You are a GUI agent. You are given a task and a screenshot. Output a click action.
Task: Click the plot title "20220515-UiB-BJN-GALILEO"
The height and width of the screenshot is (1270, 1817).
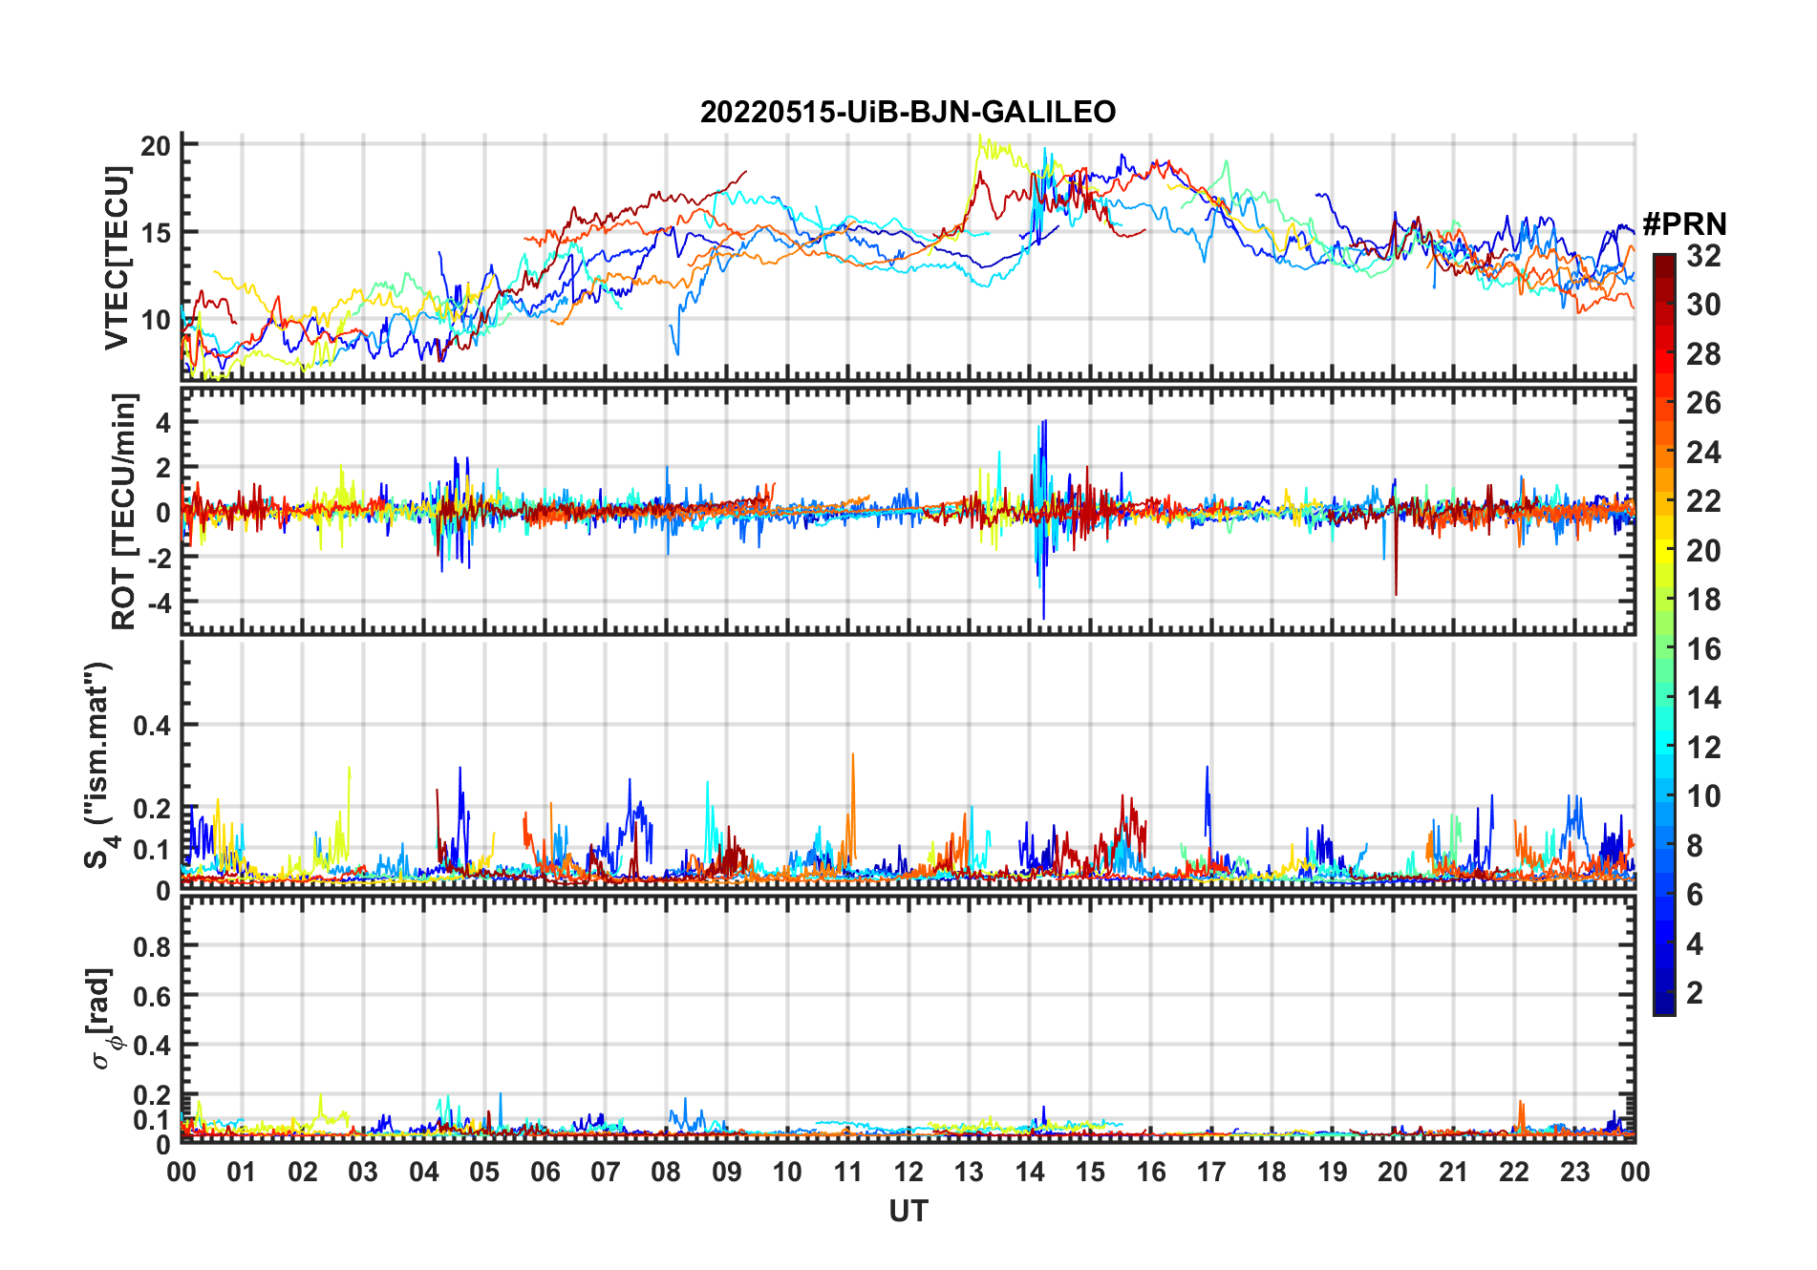(x=908, y=113)
